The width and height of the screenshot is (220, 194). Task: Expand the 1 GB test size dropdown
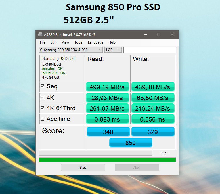113,50
